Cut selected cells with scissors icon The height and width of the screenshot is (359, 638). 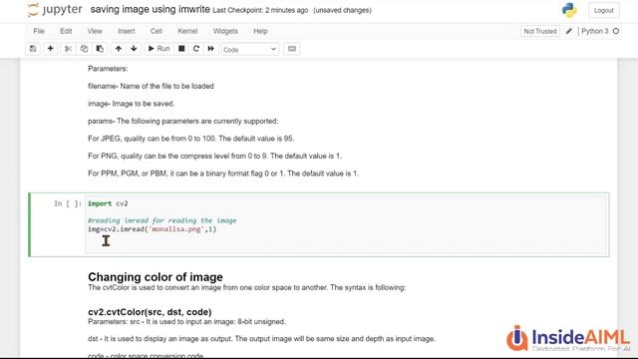point(68,49)
